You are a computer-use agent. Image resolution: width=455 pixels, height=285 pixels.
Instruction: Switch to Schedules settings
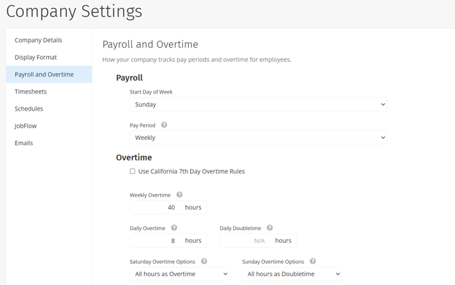29,109
